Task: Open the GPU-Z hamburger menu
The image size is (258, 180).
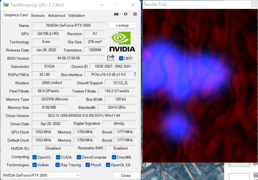Action: pos(135,14)
